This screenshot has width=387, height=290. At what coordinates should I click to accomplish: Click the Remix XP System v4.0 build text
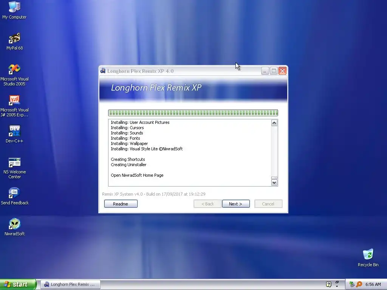pos(154,194)
